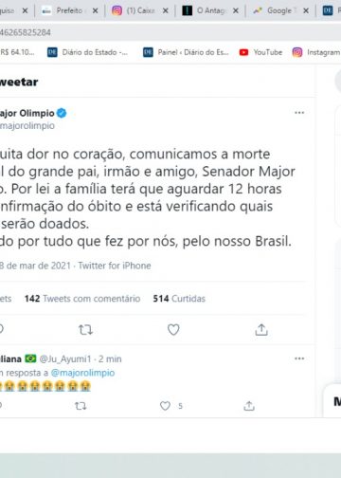The image size is (341, 478).
Task: View the 514 Curtidas list
Action: coord(179,299)
